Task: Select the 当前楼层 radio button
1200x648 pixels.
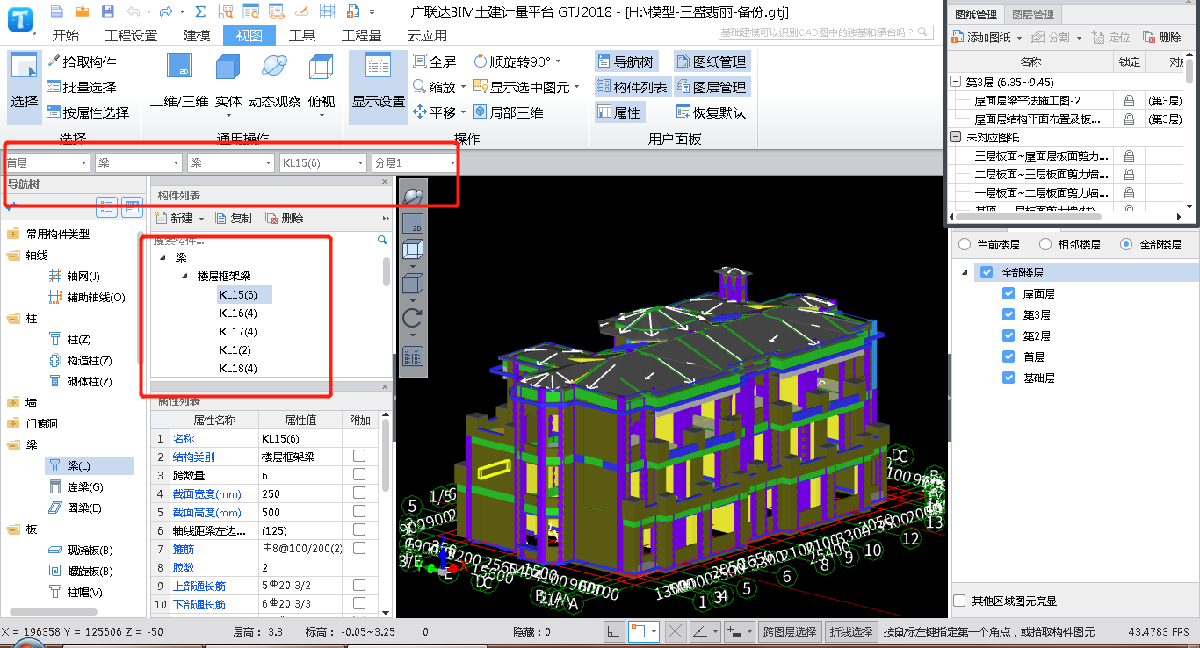Action: (965, 245)
